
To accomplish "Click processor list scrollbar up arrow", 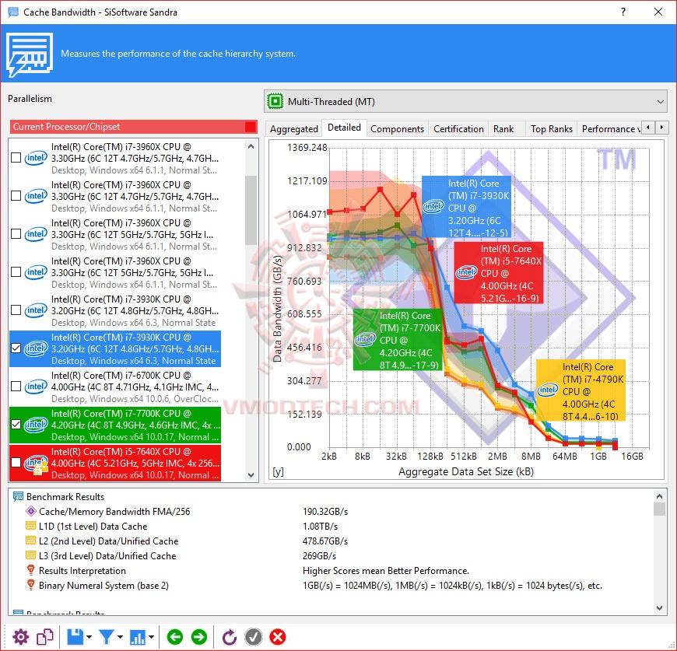I will click(251, 146).
